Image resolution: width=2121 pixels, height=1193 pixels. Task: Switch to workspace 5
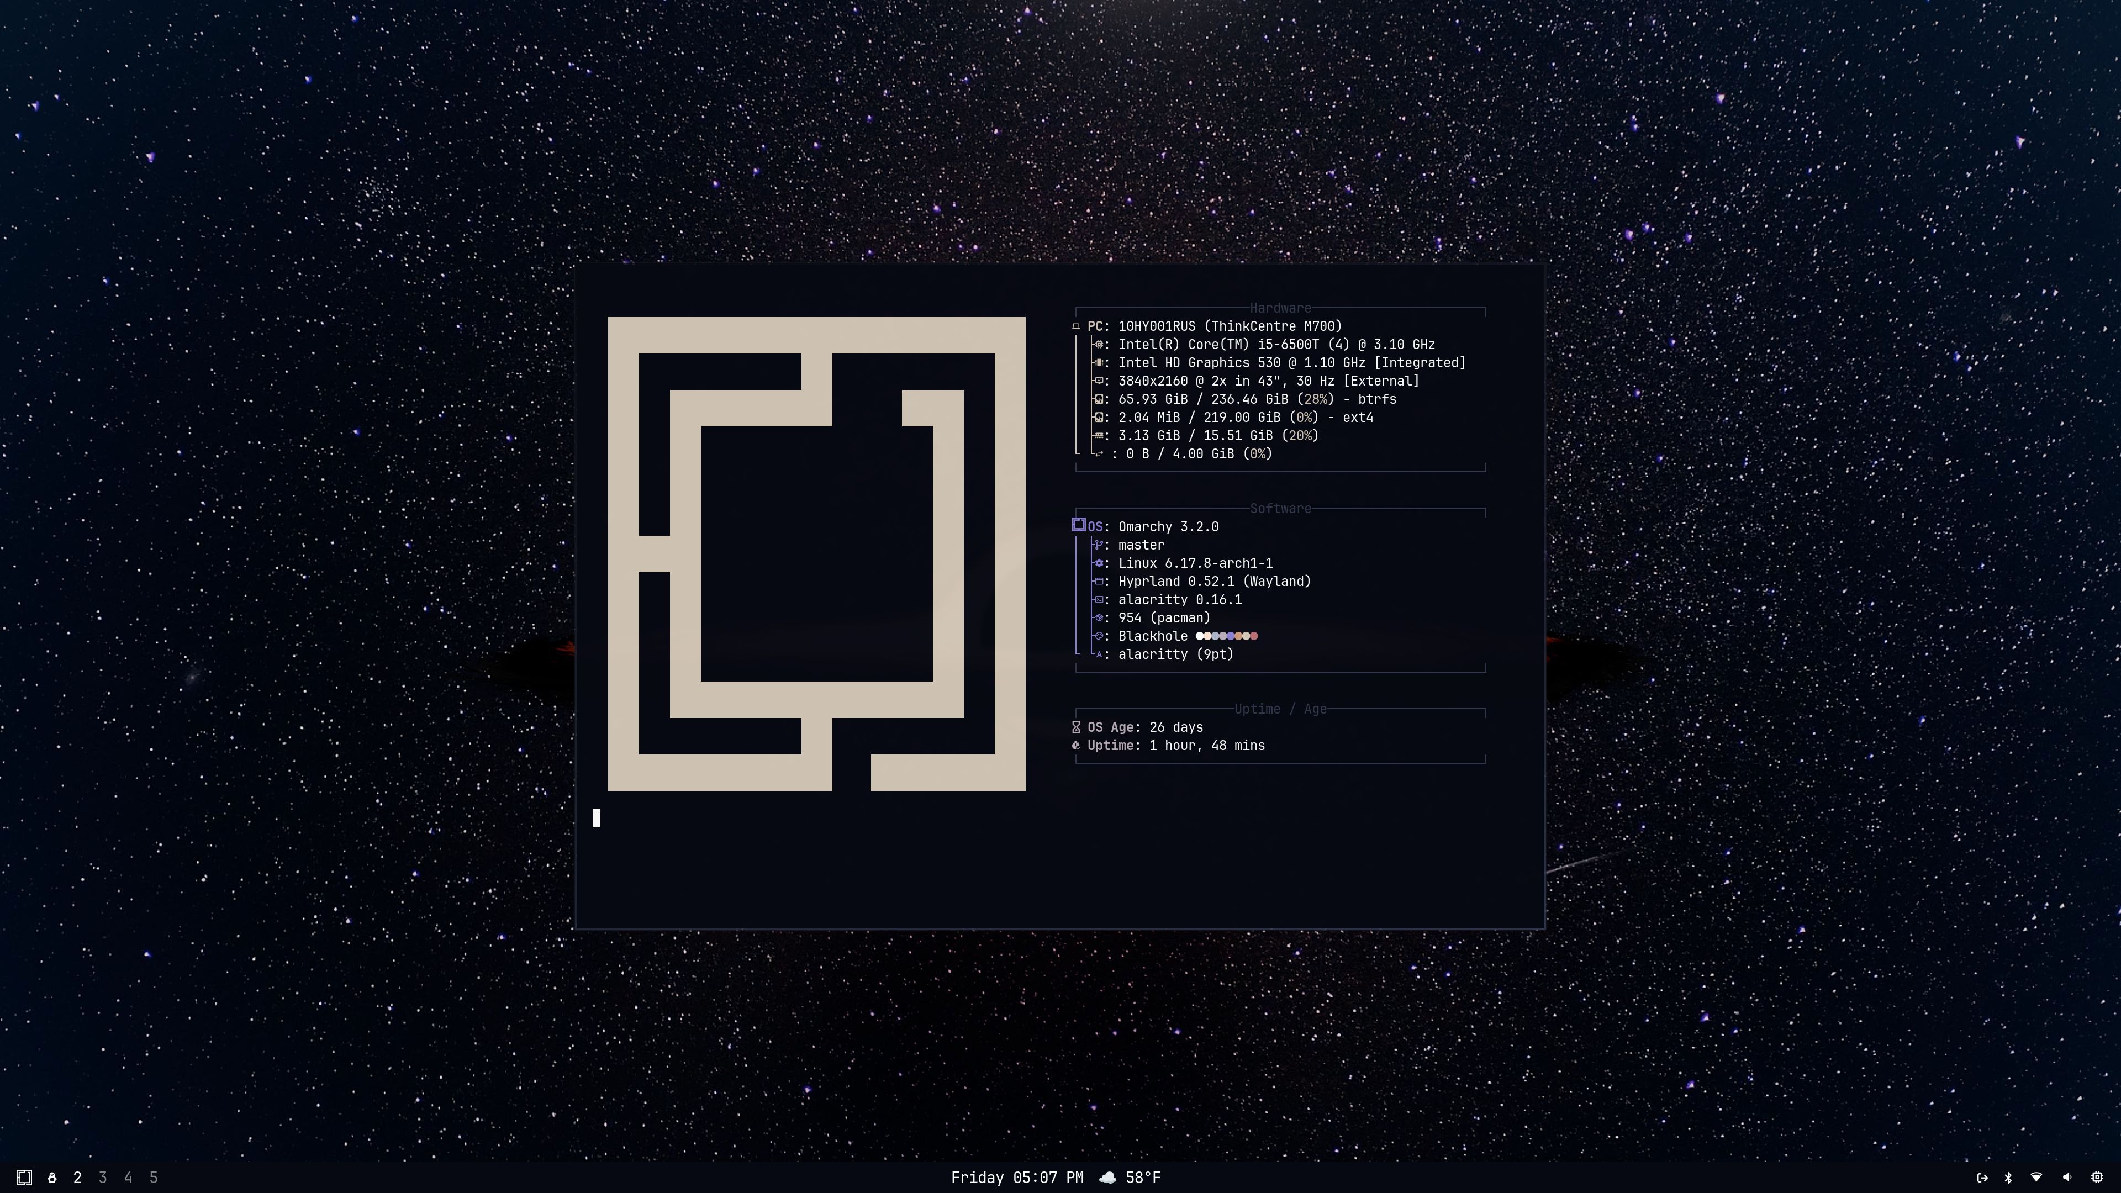click(153, 1178)
